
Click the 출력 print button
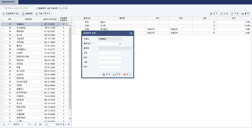245,14
